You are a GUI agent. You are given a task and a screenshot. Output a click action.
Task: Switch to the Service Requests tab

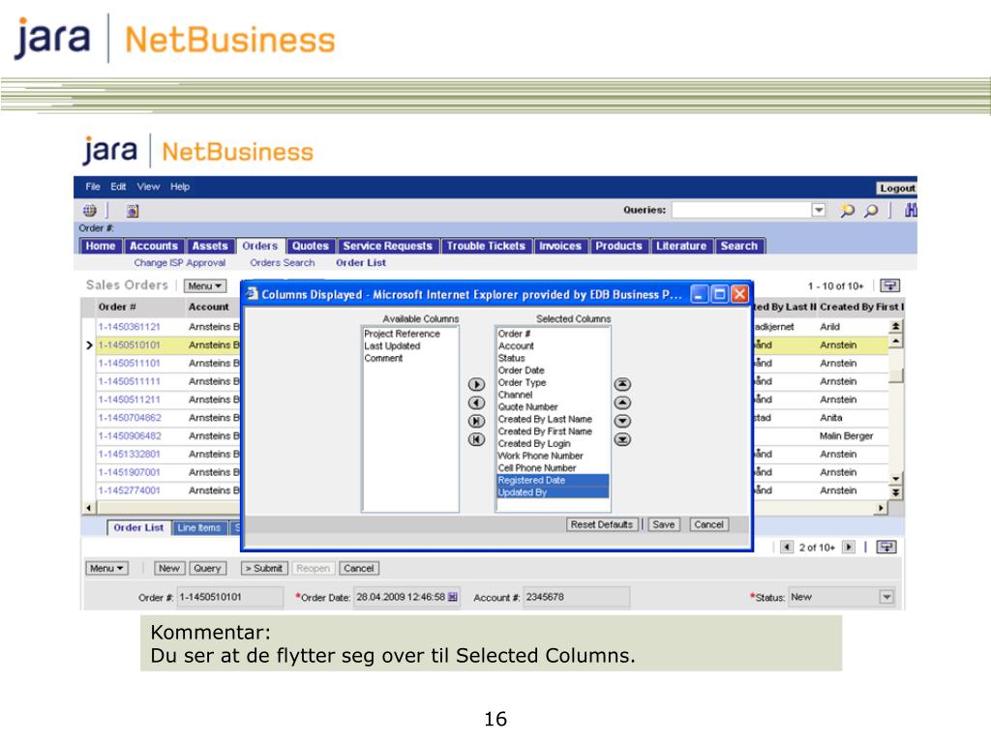tap(387, 246)
